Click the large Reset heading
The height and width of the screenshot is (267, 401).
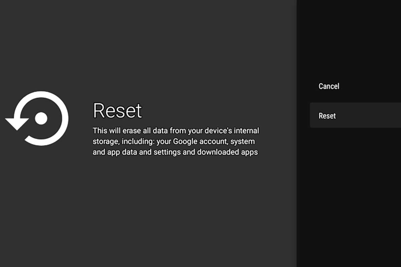pyautogui.click(x=117, y=110)
